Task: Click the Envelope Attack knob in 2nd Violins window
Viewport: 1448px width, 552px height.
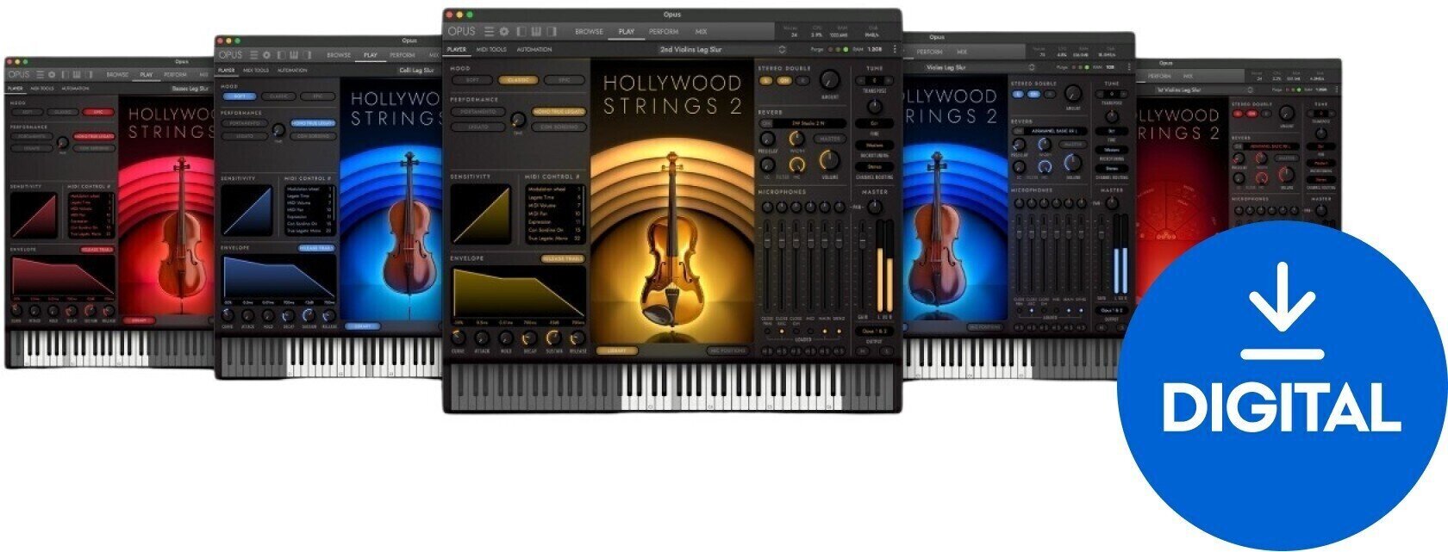Action: coord(482,338)
